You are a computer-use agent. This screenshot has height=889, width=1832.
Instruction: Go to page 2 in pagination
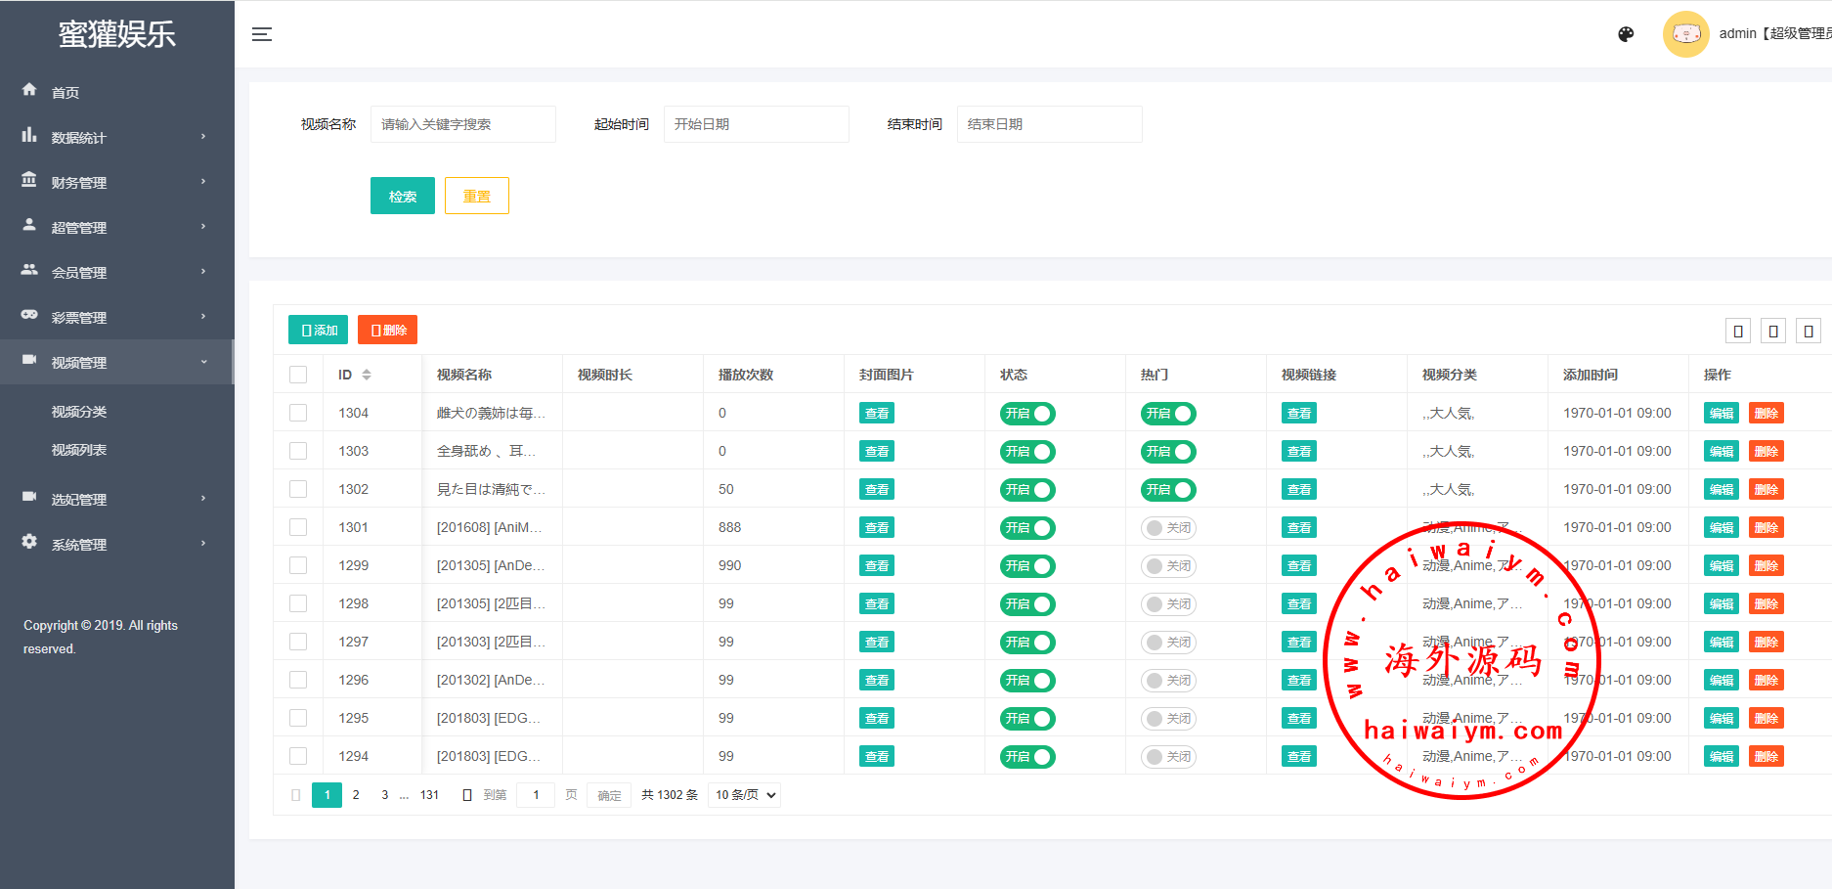(x=356, y=795)
